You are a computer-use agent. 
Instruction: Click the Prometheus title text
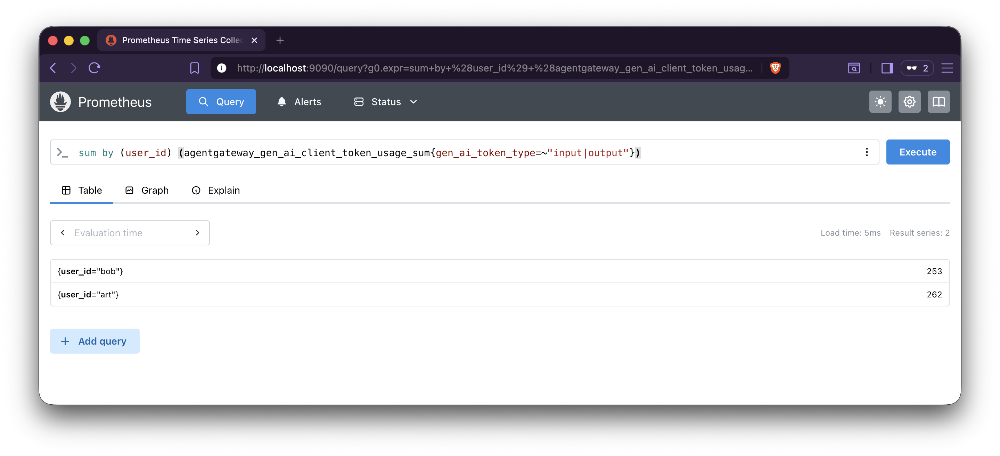pos(115,102)
